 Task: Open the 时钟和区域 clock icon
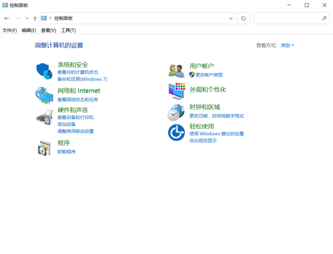pos(176,112)
